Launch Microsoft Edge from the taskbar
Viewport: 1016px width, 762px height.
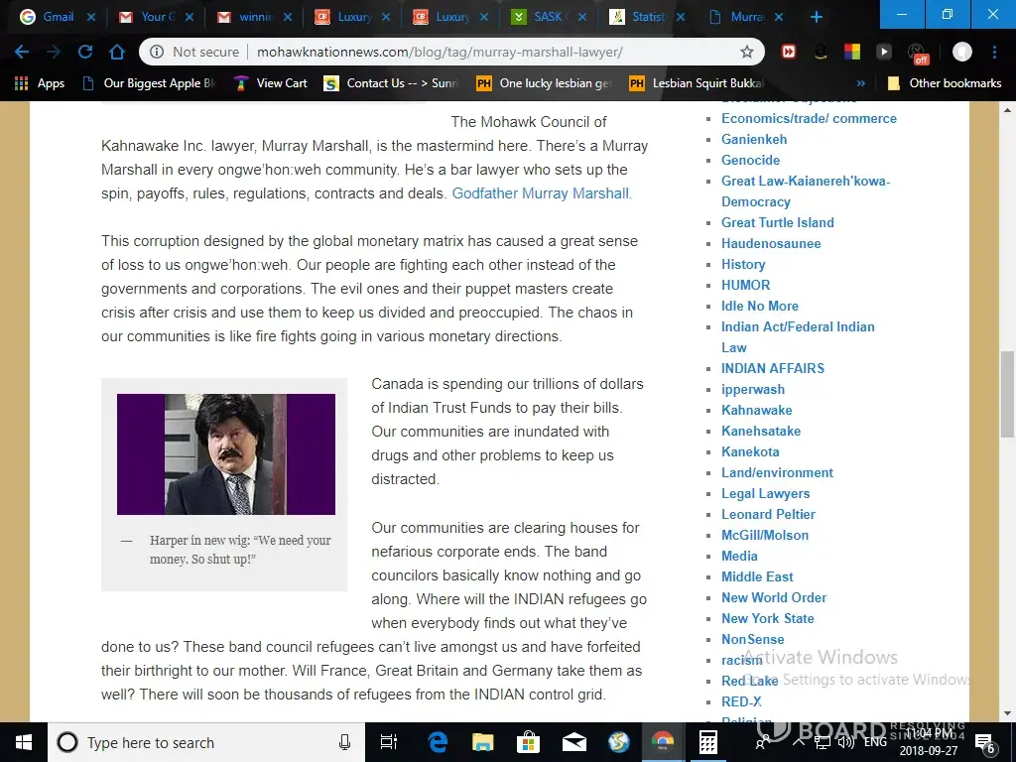[x=438, y=742]
